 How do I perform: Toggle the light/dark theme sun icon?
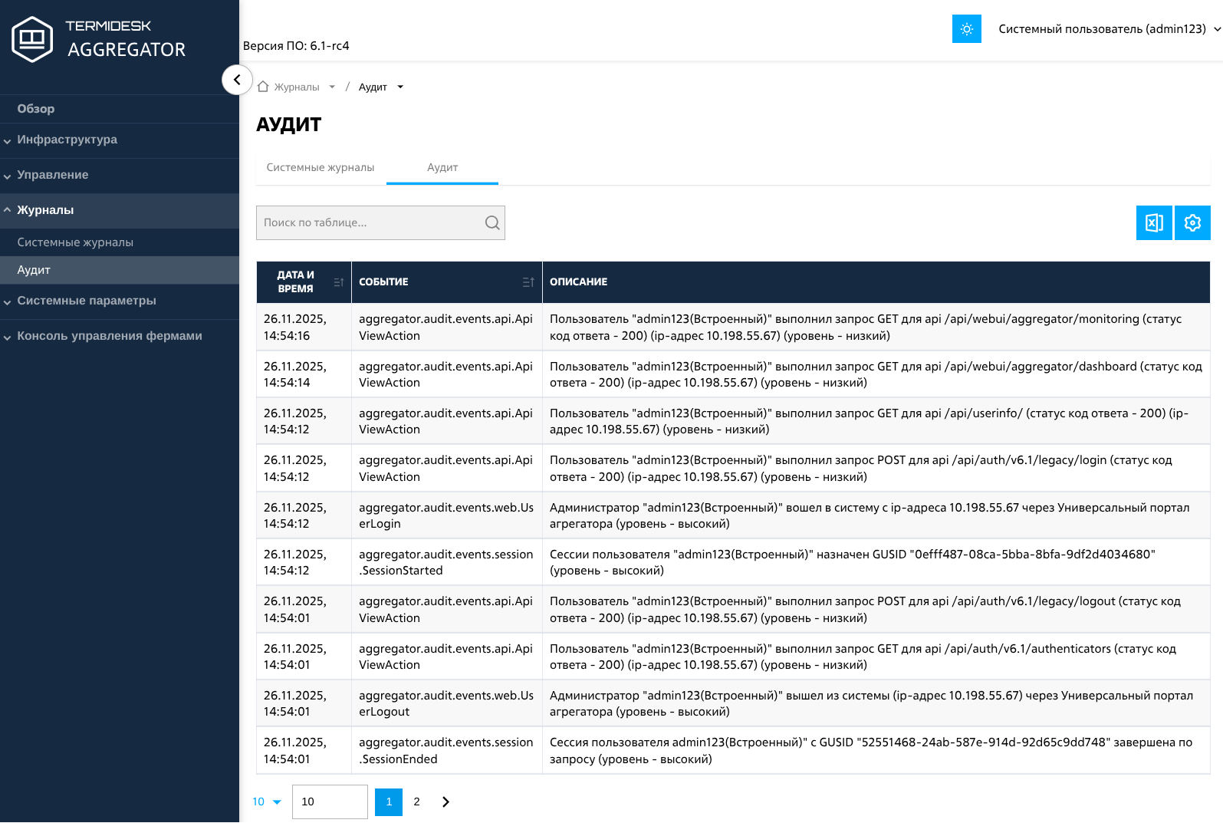pos(966,29)
